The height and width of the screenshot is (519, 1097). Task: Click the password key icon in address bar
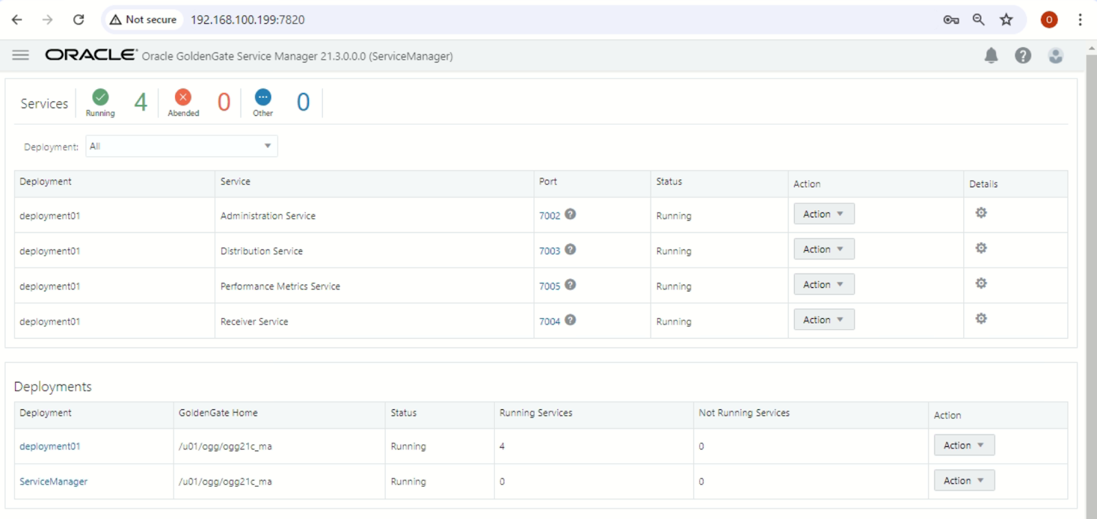(x=951, y=20)
